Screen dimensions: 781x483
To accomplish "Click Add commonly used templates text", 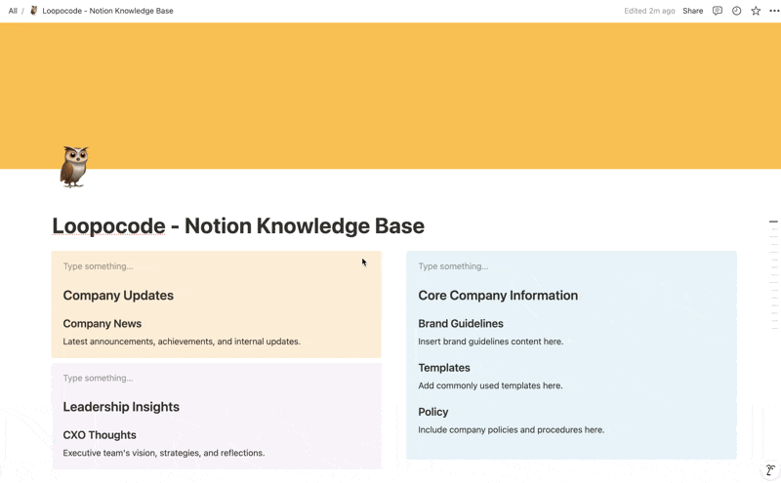I will click(490, 385).
